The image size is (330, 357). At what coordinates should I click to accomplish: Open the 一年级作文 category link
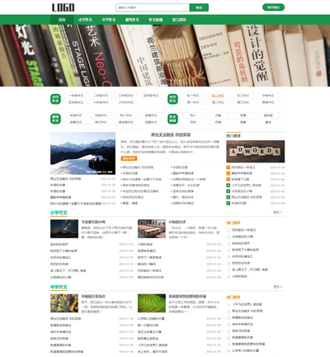pyautogui.click(x=76, y=96)
